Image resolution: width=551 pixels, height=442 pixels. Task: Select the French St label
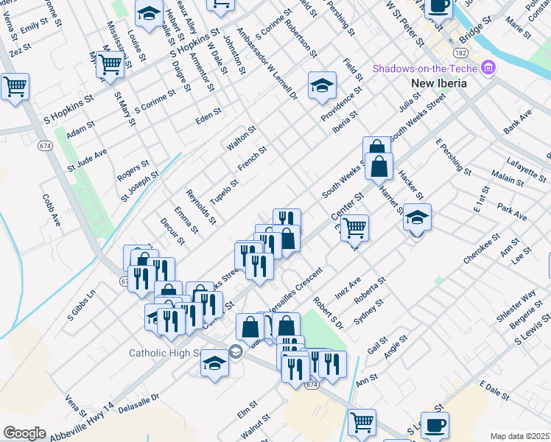pyautogui.click(x=252, y=158)
